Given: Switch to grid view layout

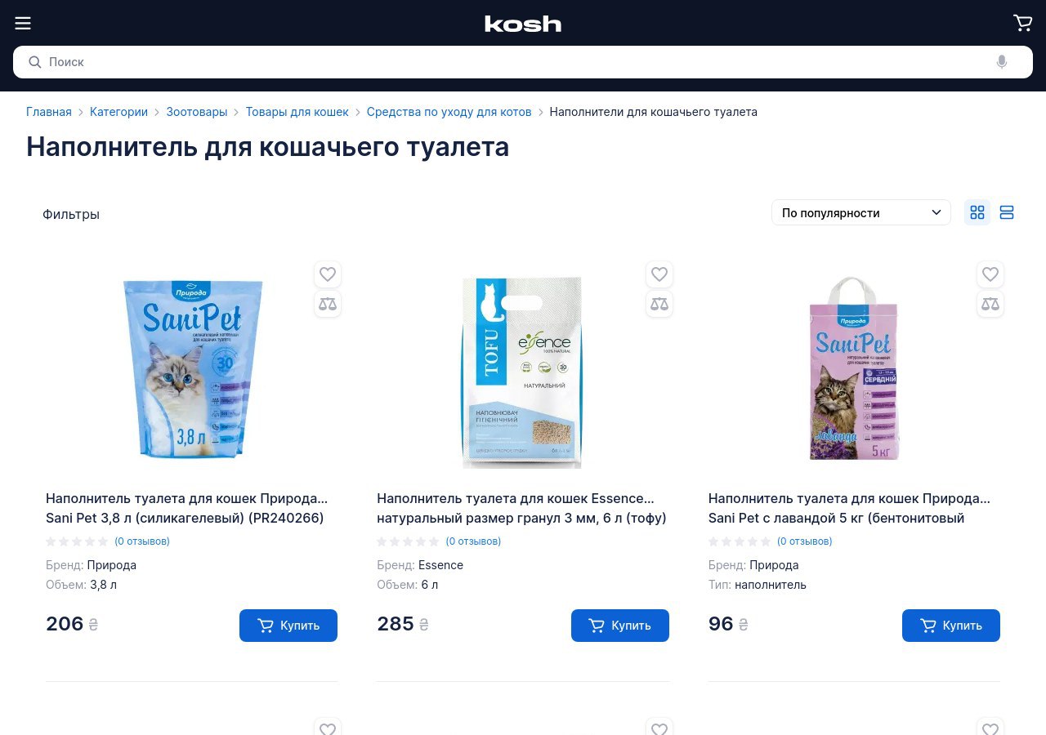Looking at the screenshot, I should point(977,212).
